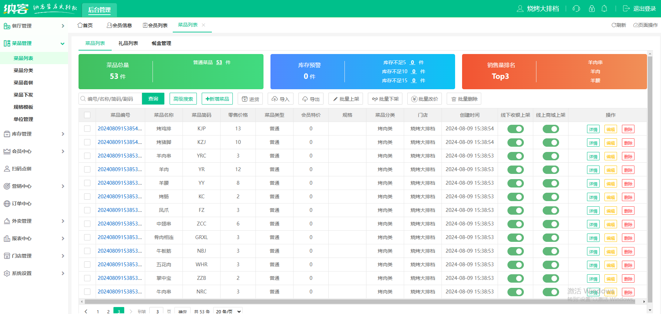This screenshot has height=314, width=661.
Task: Click the 退出登录 logout icon
Action: coord(626,9)
